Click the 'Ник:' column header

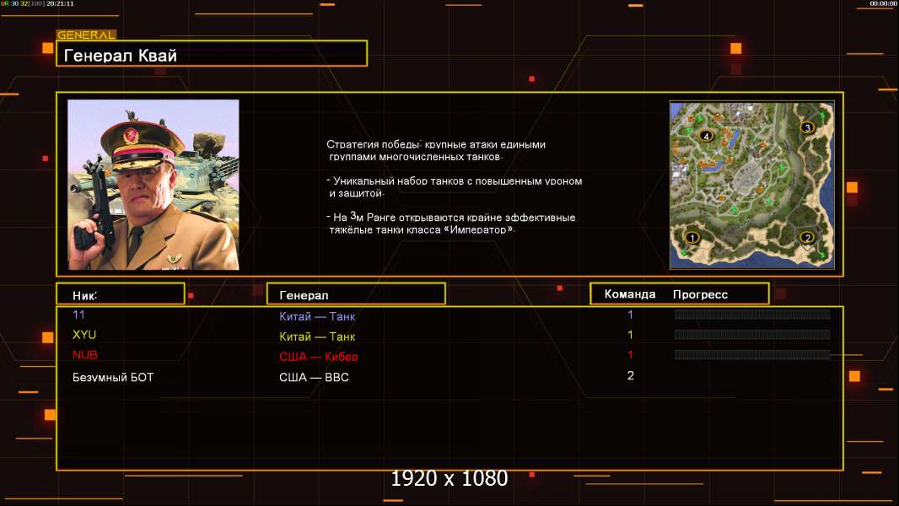point(121,294)
